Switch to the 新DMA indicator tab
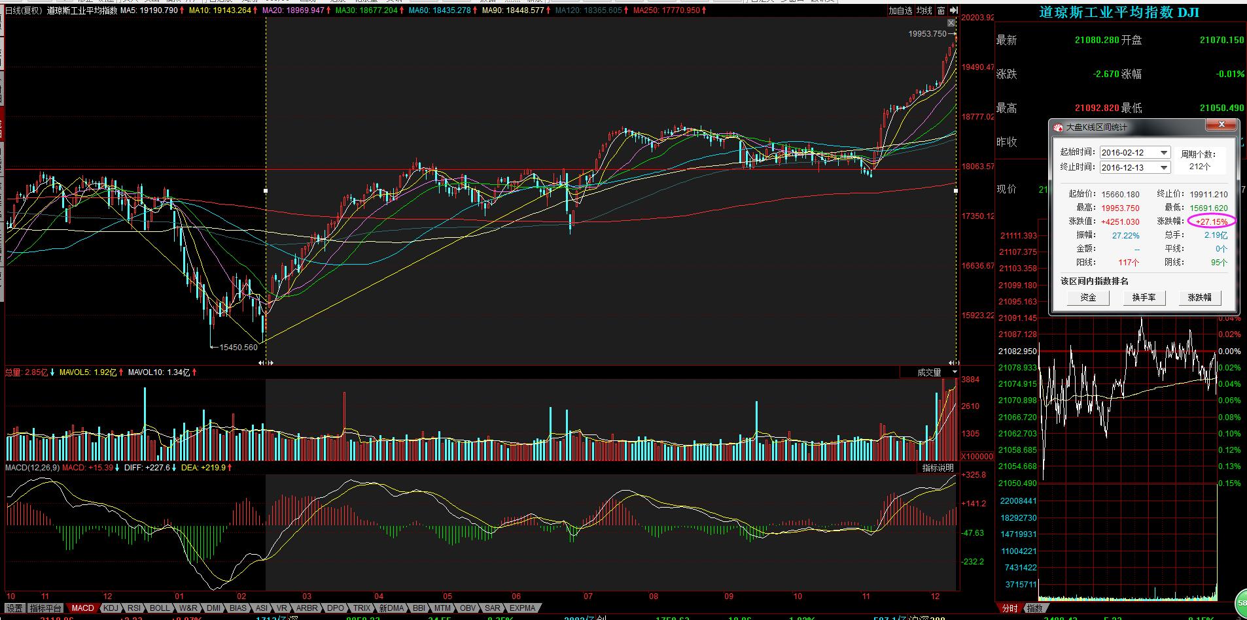Screen dimensions: 1247x620 click(391, 608)
